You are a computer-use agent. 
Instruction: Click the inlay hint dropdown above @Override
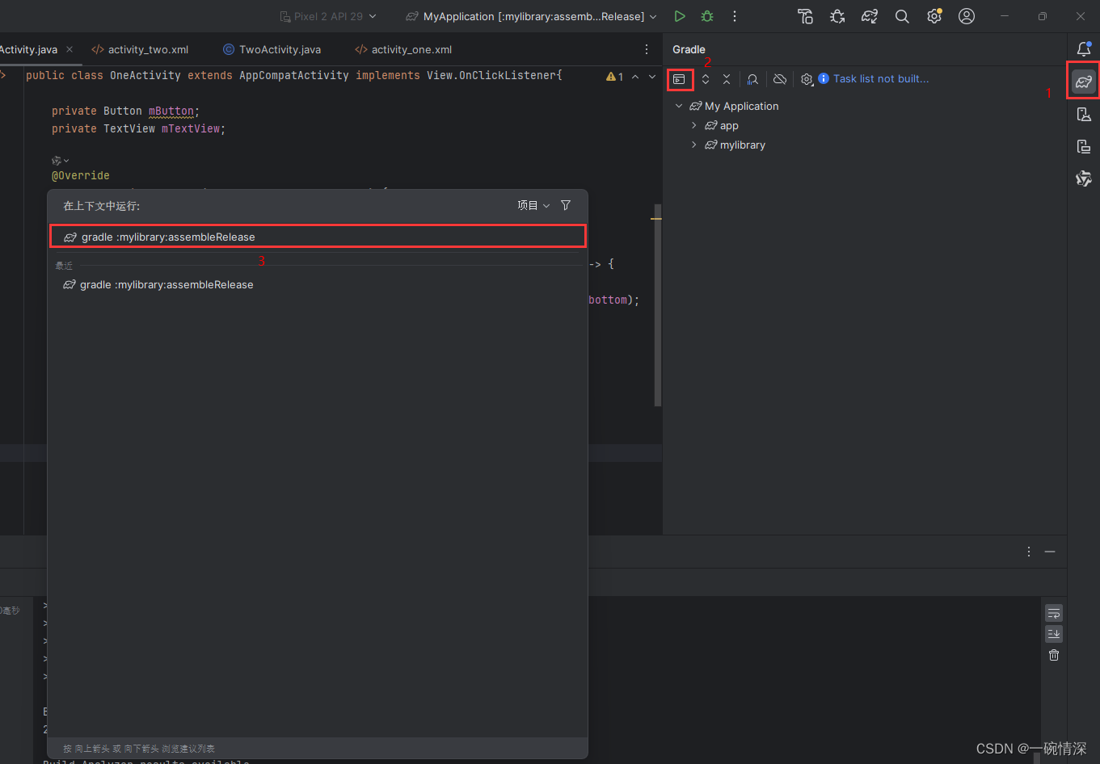[x=61, y=161]
